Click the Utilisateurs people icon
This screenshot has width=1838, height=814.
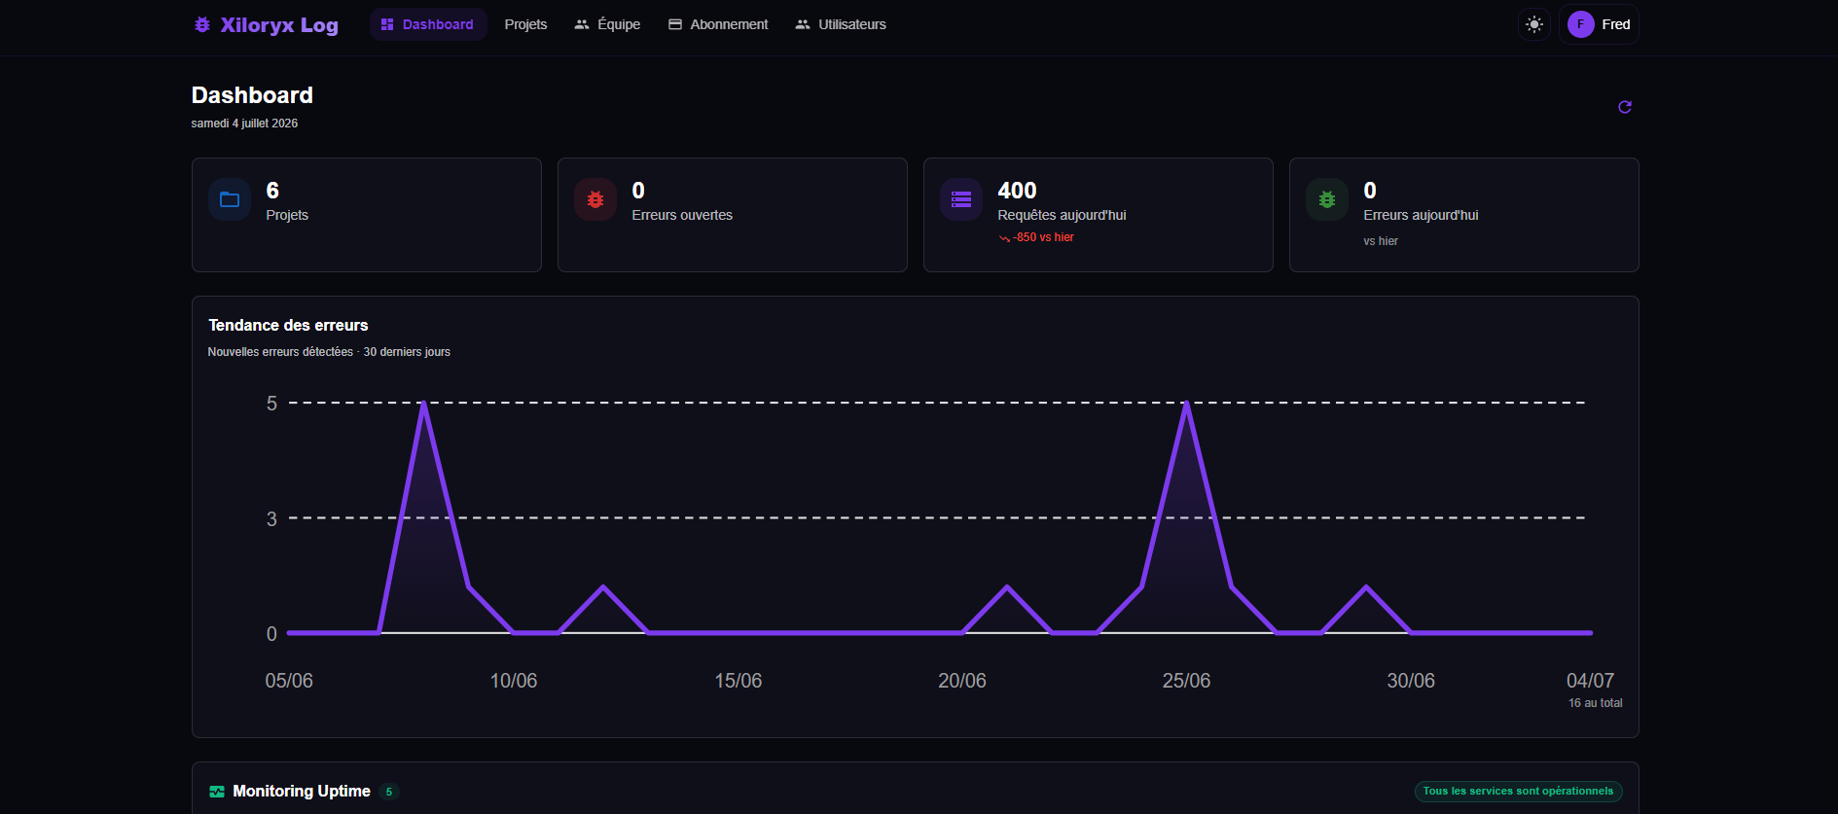[x=803, y=24]
